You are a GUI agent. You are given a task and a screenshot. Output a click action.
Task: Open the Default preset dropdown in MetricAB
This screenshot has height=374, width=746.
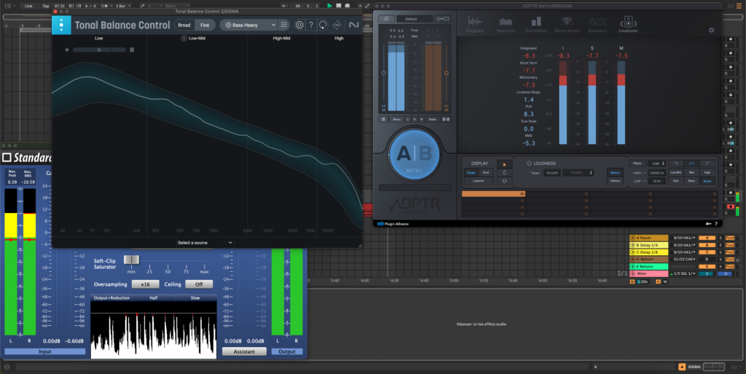point(415,19)
